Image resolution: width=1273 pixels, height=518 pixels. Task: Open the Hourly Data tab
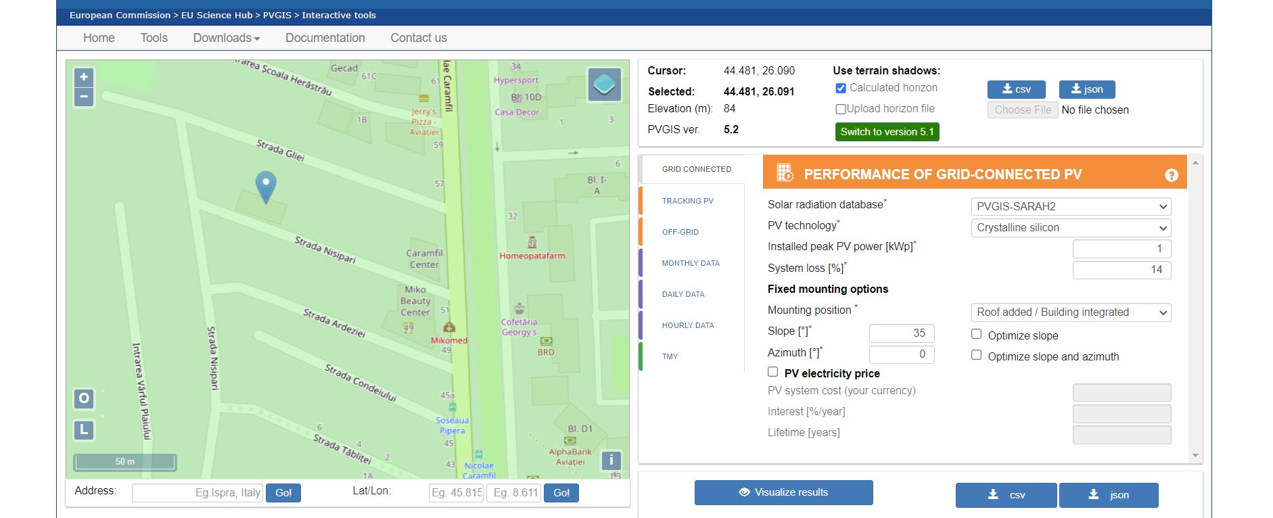[x=688, y=325]
